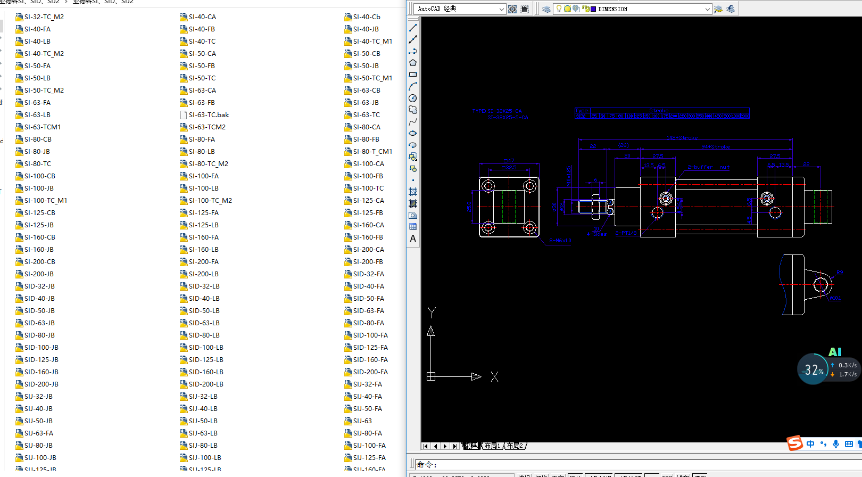Open the Layer Properties Manager
The height and width of the screenshot is (477, 862).
click(546, 9)
